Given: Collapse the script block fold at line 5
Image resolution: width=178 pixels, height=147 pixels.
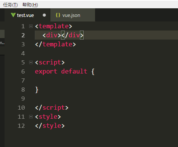Looking at the screenshot, I should [x=31, y=63].
